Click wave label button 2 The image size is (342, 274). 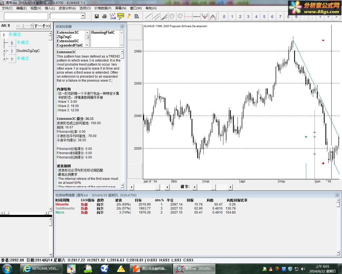click(x=240, y=17)
